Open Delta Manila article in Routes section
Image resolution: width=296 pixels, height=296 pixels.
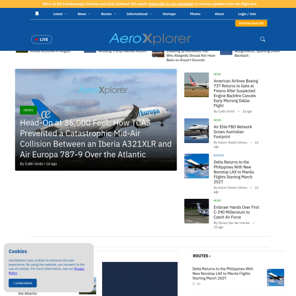223,273
